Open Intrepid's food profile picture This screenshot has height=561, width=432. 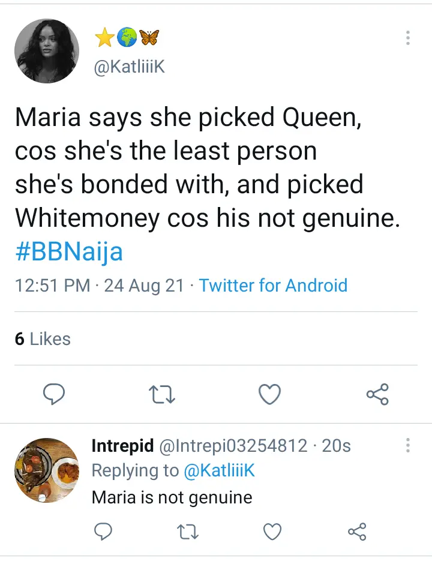[47, 470]
